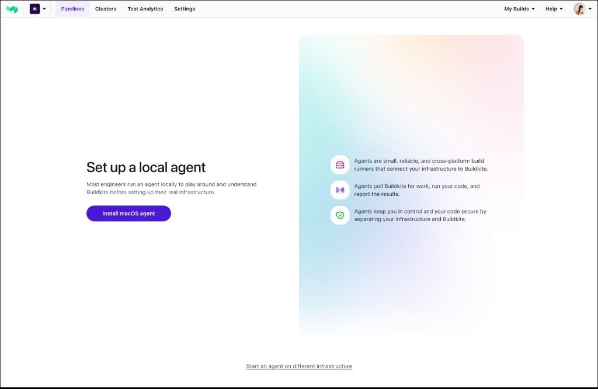The image size is (598, 389).
Task: Expand the account chevron beside the avatar
Action: (x=590, y=9)
